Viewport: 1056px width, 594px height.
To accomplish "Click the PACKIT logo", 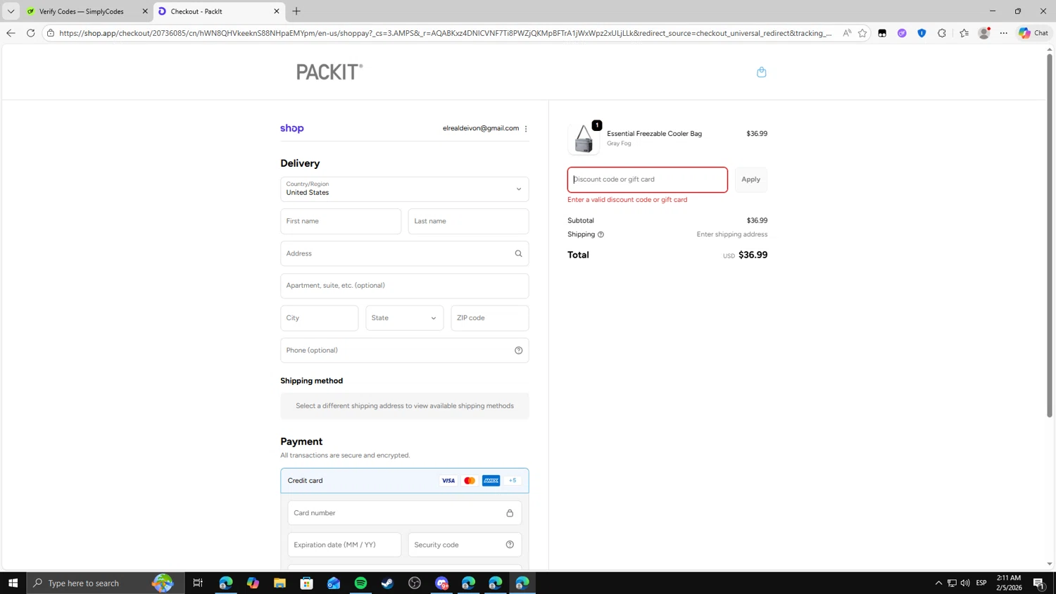I will [329, 72].
